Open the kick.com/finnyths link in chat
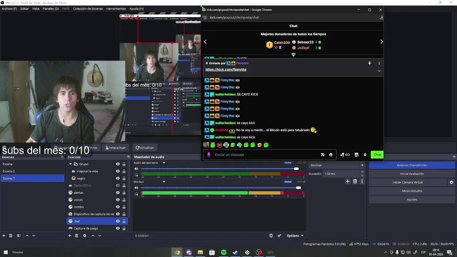Screen dimensions: 457x257 point(226,70)
